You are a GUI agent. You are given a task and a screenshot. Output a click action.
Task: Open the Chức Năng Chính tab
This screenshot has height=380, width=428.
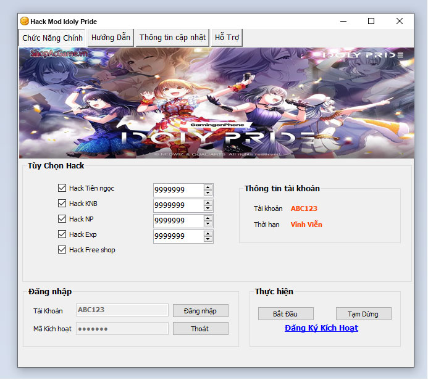[52, 38]
